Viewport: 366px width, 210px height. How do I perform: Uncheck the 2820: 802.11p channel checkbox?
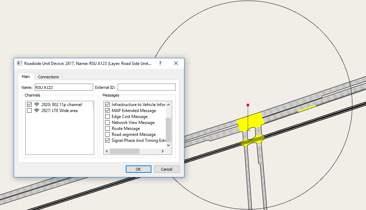click(29, 105)
